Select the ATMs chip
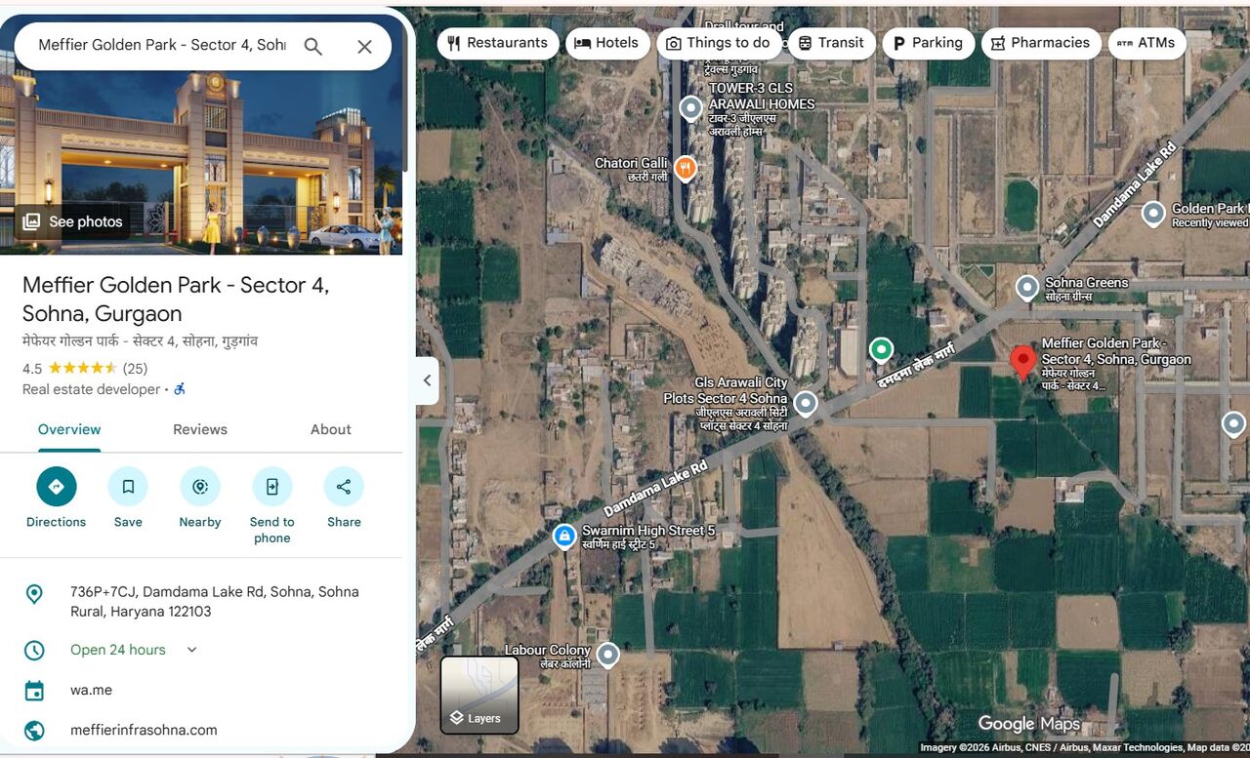Image resolution: width=1250 pixels, height=758 pixels. pyautogui.click(x=1146, y=43)
